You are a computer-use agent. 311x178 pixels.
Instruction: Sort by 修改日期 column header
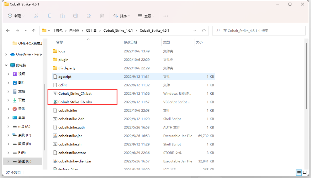point(130,42)
